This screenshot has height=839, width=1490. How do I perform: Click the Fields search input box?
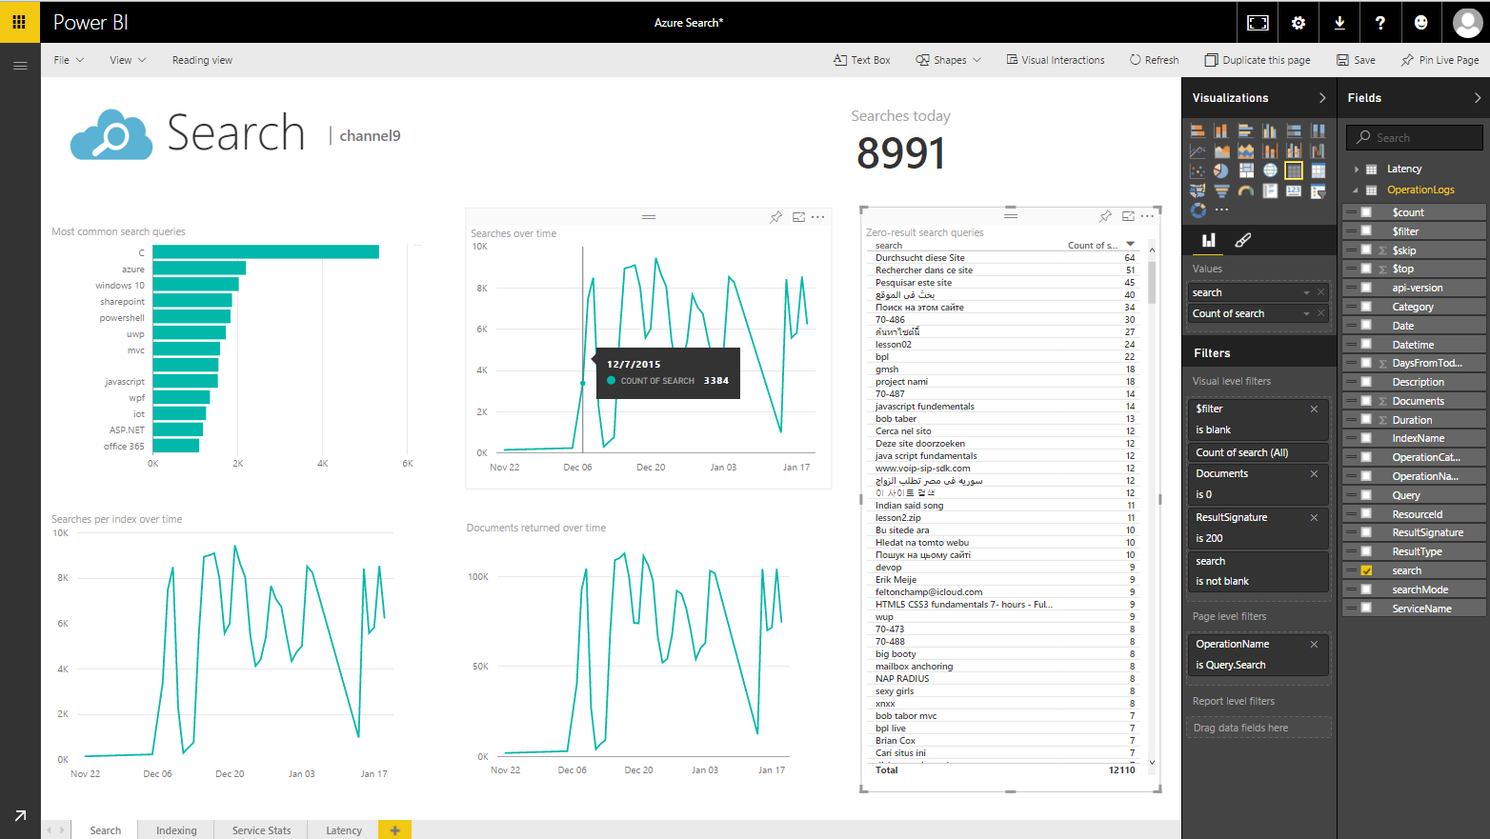(x=1415, y=137)
